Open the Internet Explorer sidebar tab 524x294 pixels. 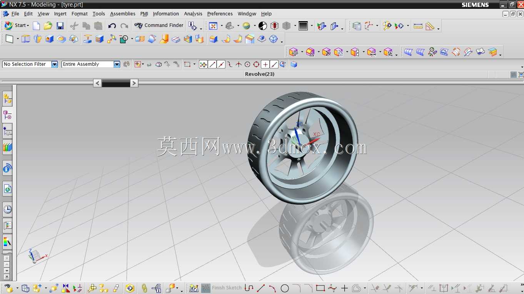[x=7, y=189]
